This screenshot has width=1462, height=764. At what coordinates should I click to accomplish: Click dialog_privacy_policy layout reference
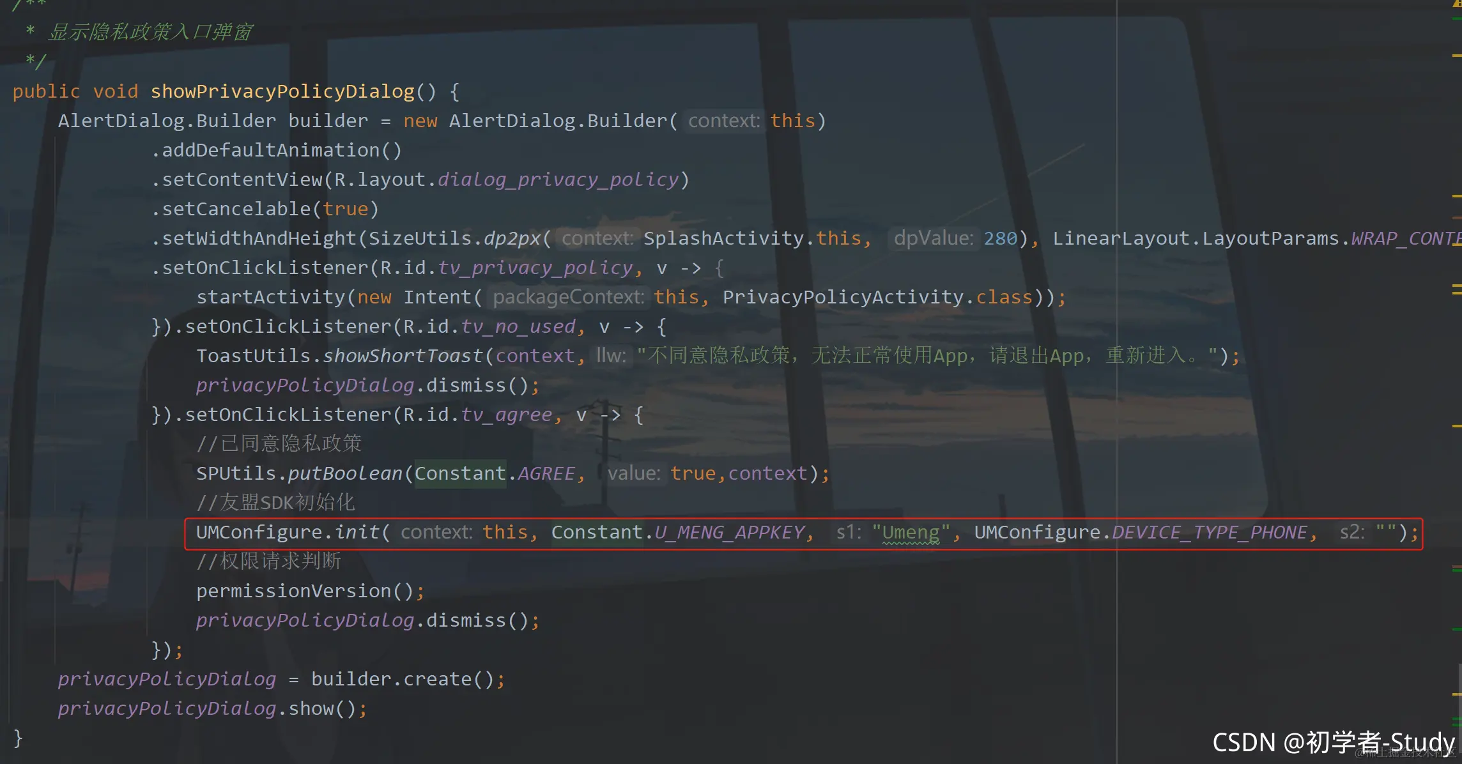pyautogui.click(x=558, y=180)
